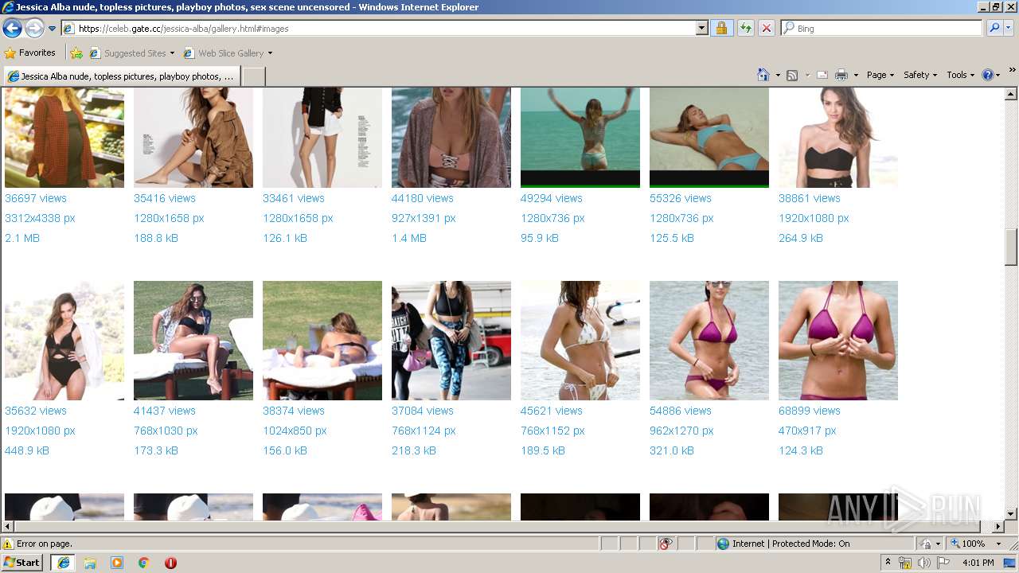Click the Help question mark icon
Screen dimensions: 1019x573
click(988, 75)
